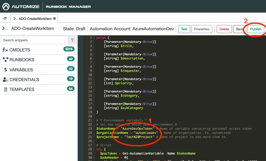
Task: Click the home tab icon
Action: pos(5,19)
